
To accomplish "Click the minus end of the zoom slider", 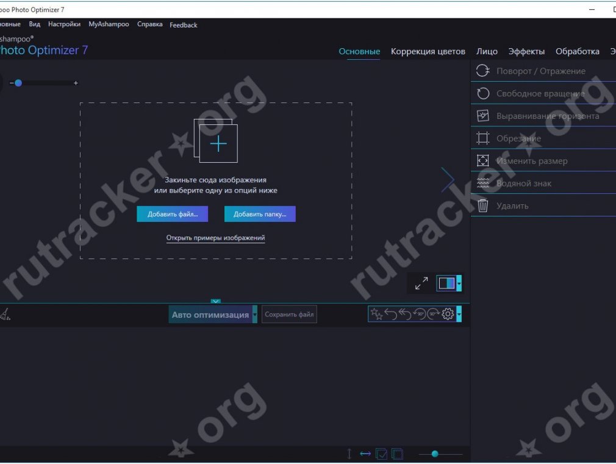I will pos(12,83).
